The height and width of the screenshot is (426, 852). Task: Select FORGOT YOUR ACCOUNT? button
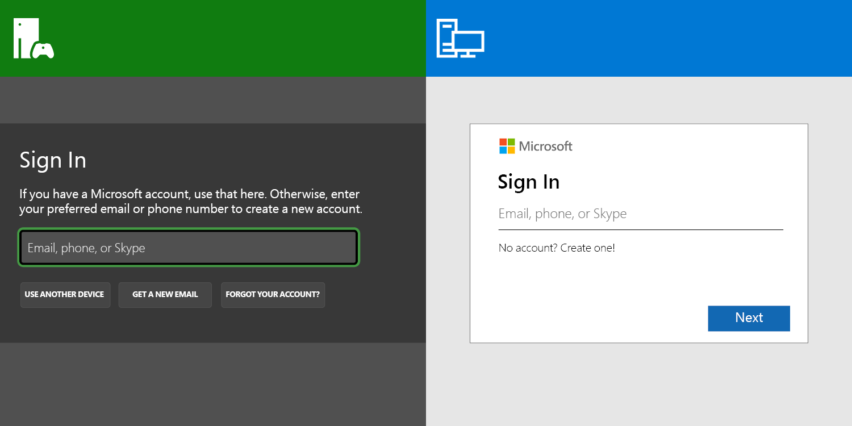pyautogui.click(x=273, y=295)
